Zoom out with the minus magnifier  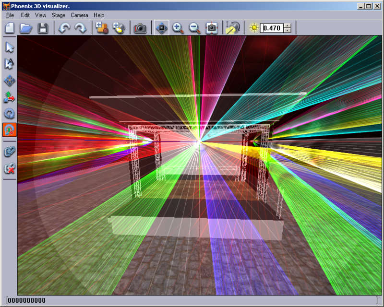click(x=195, y=28)
